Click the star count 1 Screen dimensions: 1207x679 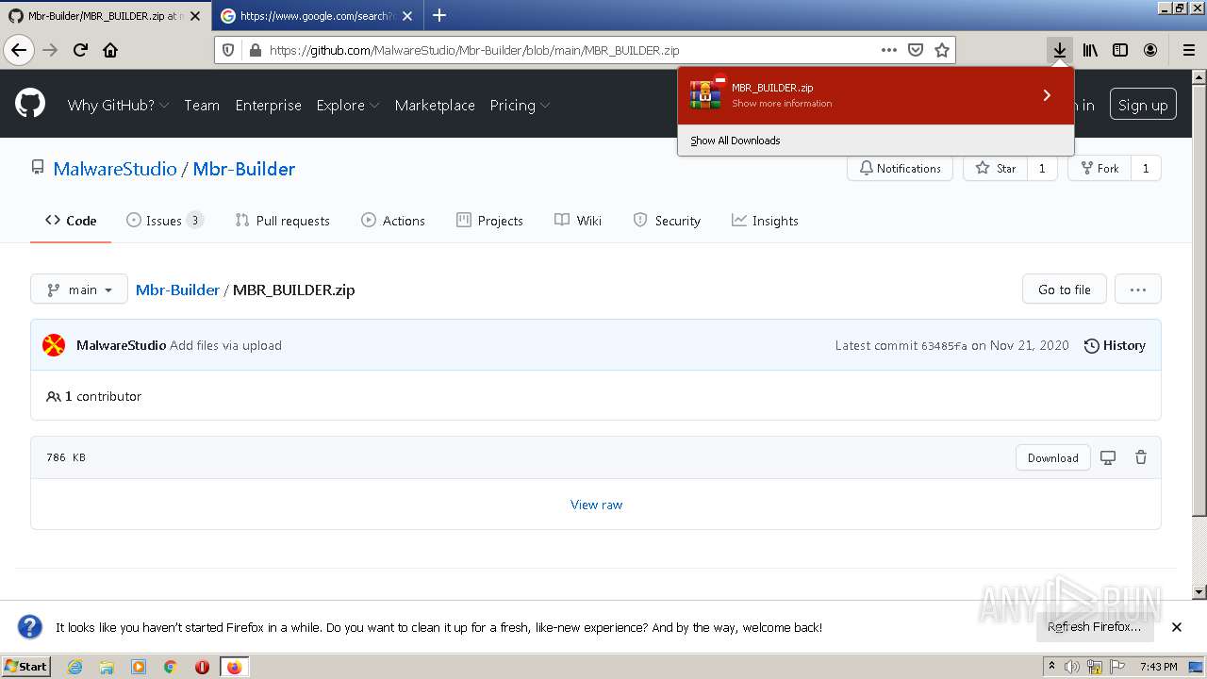pyautogui.click(x=1042, y=168)
